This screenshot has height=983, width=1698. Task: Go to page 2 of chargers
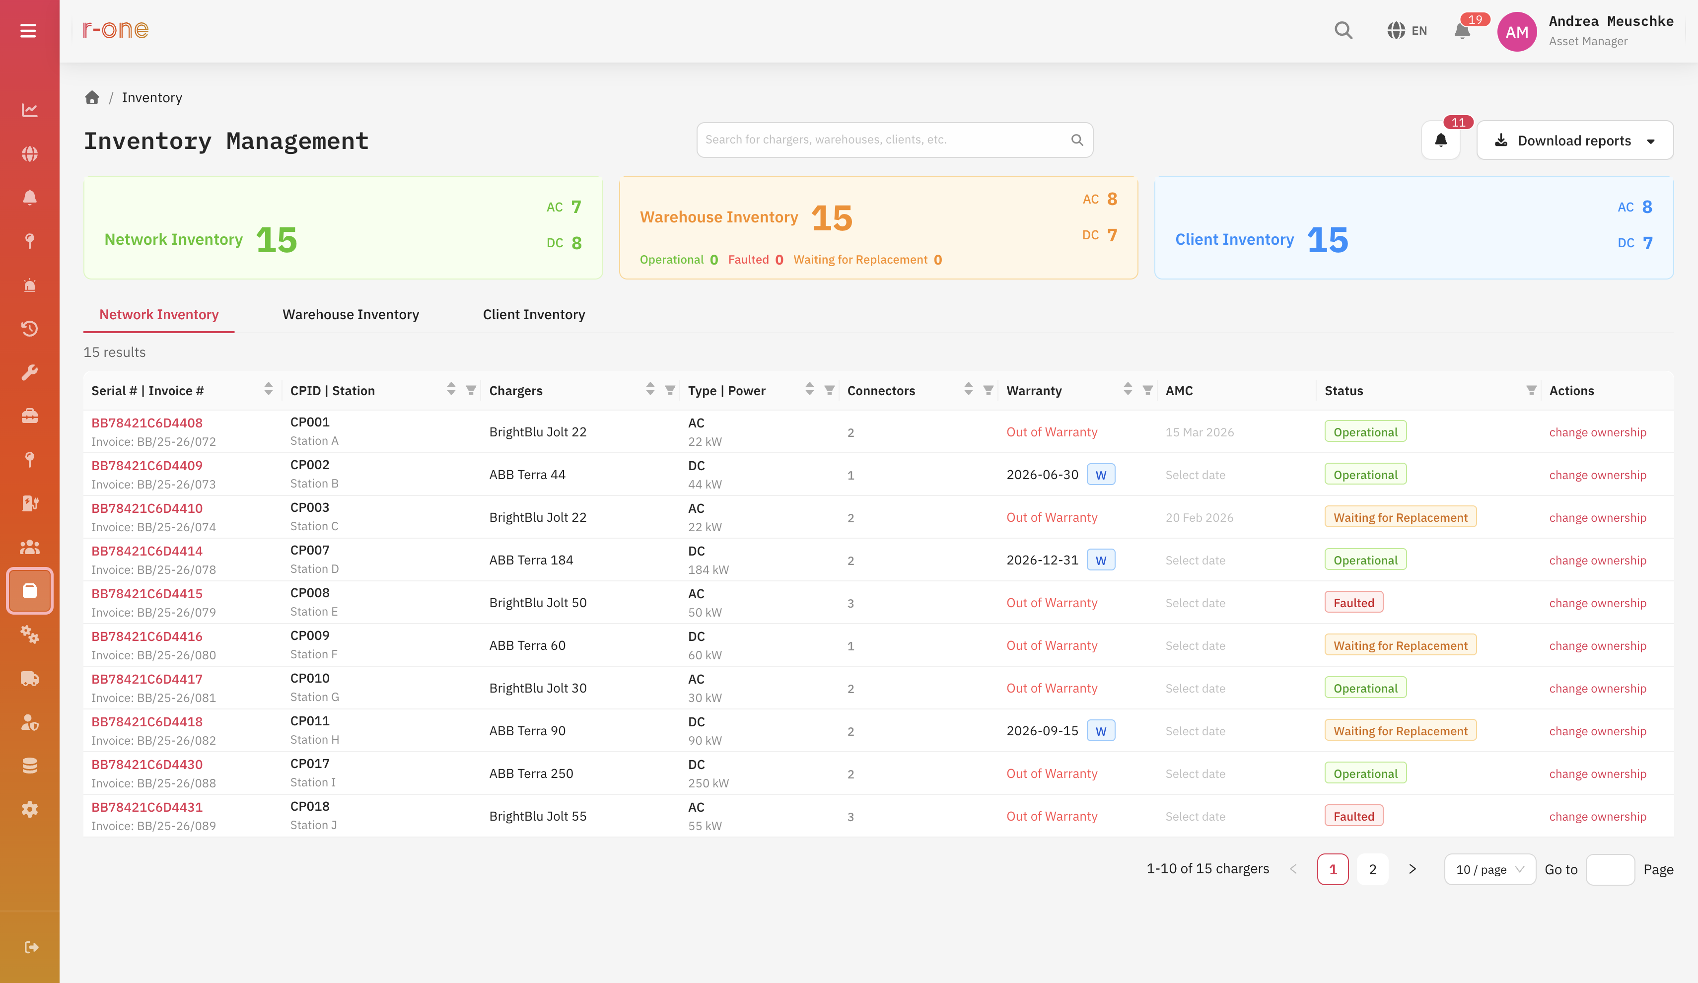point(1372,869)
